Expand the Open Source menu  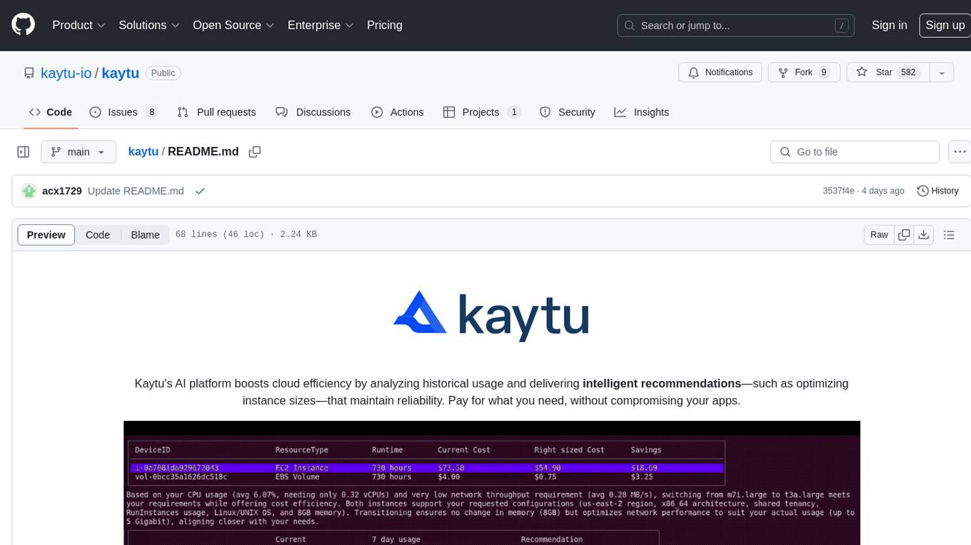pyautogui.click(x=233, y=25)
